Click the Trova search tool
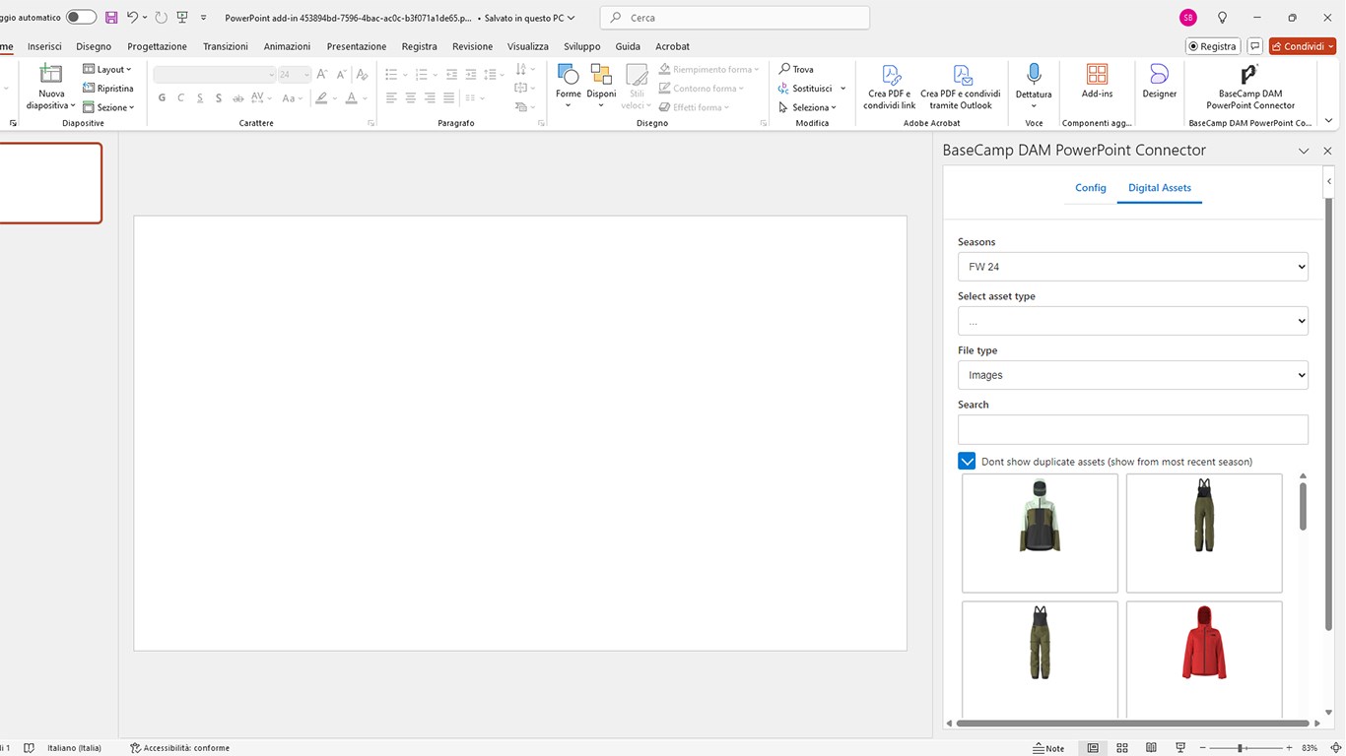Screen dimensions: 1346x756 796,69
